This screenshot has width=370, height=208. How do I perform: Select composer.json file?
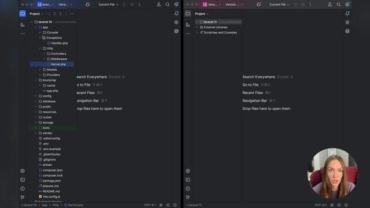pyautogui.click(x=51, y=170)
